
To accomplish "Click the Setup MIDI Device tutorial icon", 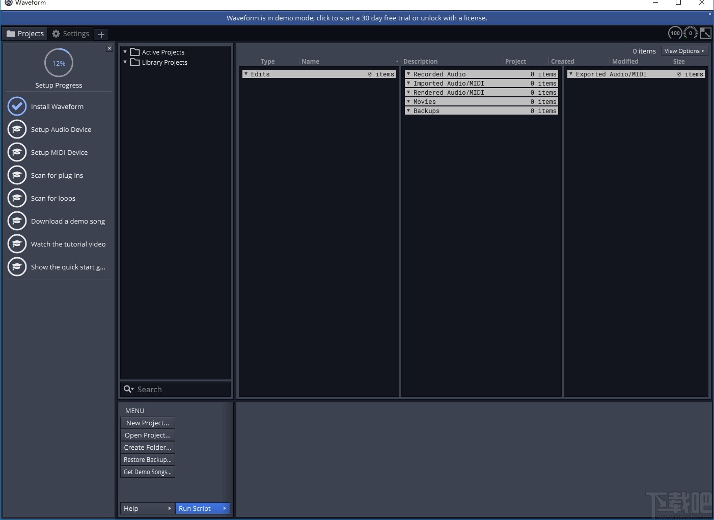I will pos(17,152).
